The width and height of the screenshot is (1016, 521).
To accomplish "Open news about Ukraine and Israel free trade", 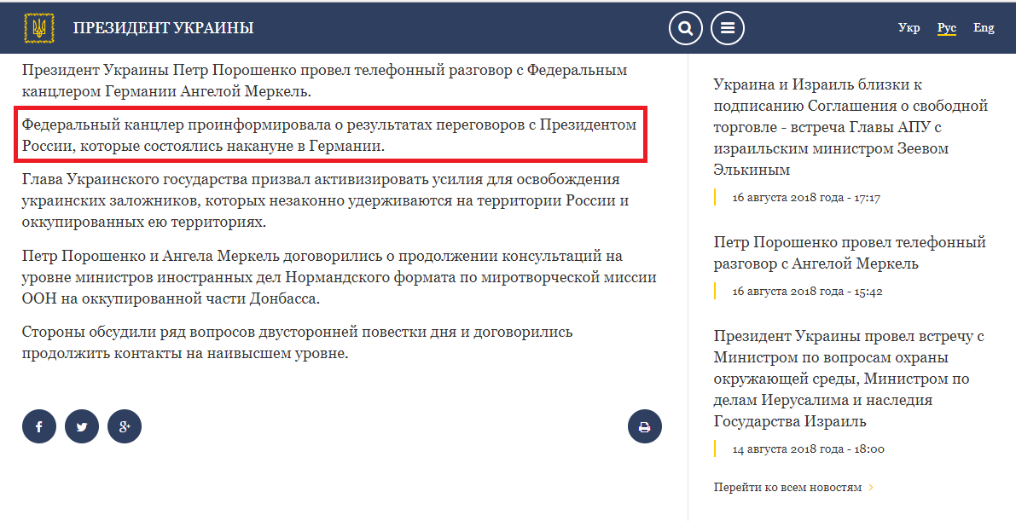I will click(851, 127).
